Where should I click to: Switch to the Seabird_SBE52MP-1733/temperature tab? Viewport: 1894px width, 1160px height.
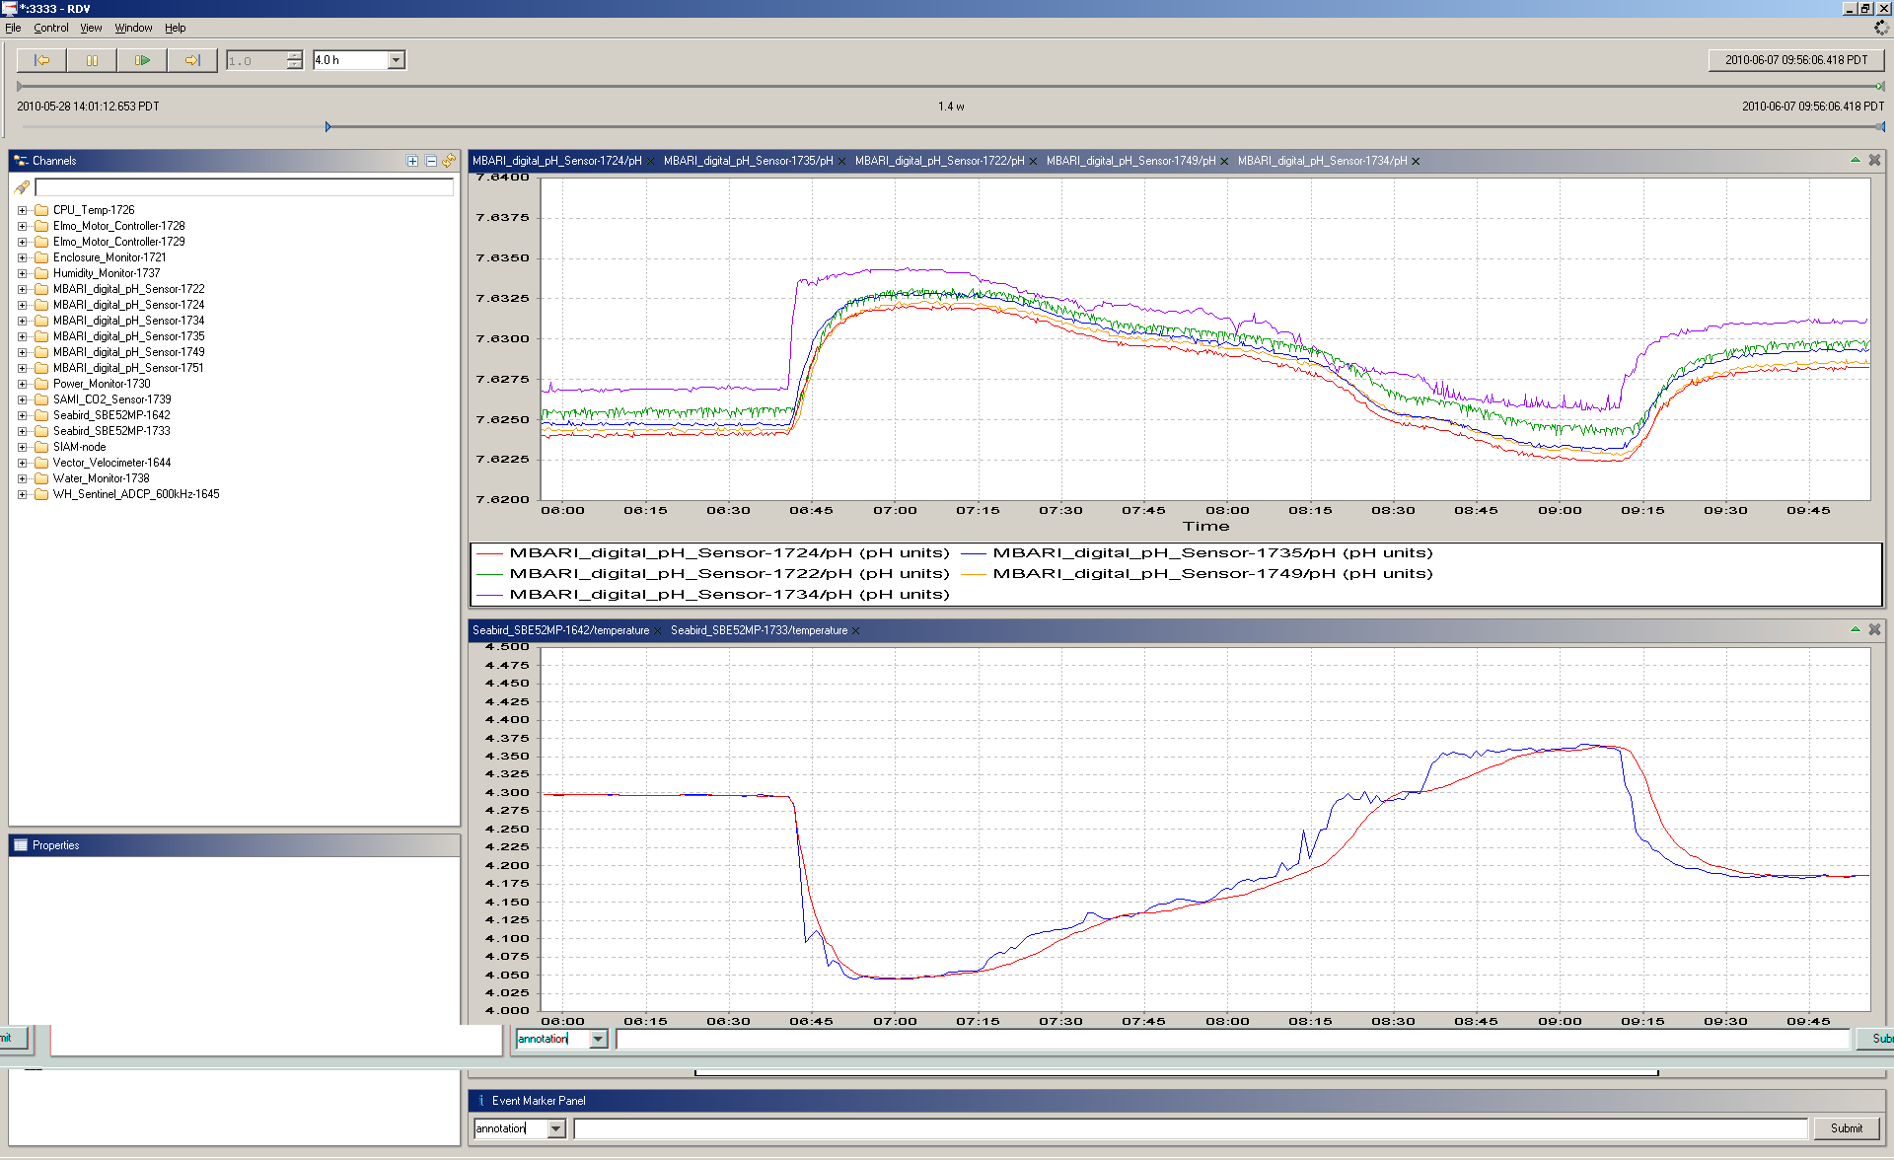pos(759,630)
